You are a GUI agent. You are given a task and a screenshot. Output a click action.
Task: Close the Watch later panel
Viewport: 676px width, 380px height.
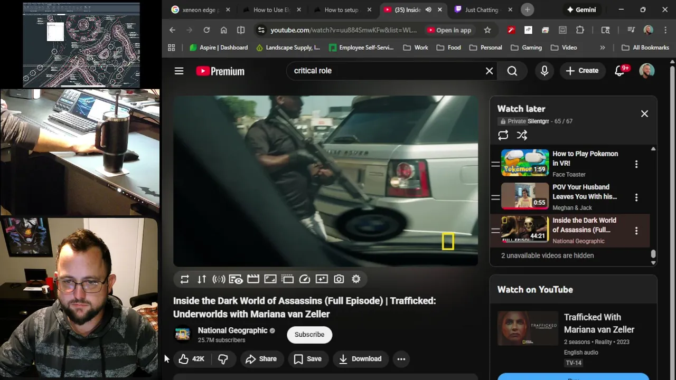644,113
